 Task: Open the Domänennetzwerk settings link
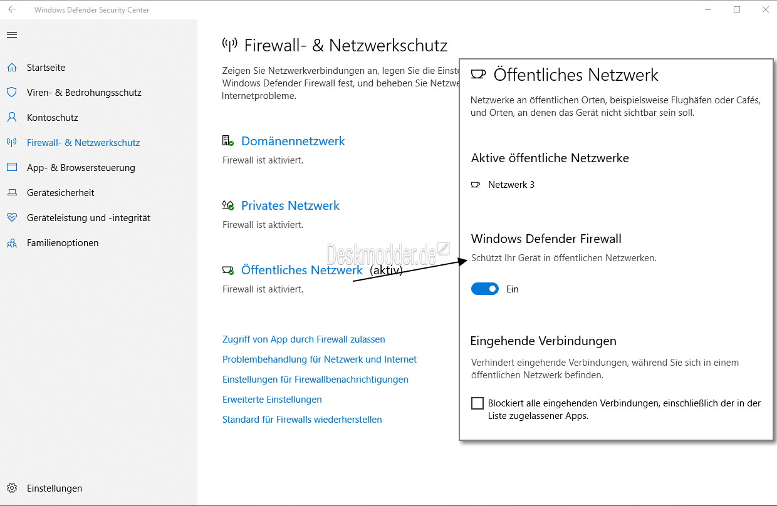tap(293, 142)
